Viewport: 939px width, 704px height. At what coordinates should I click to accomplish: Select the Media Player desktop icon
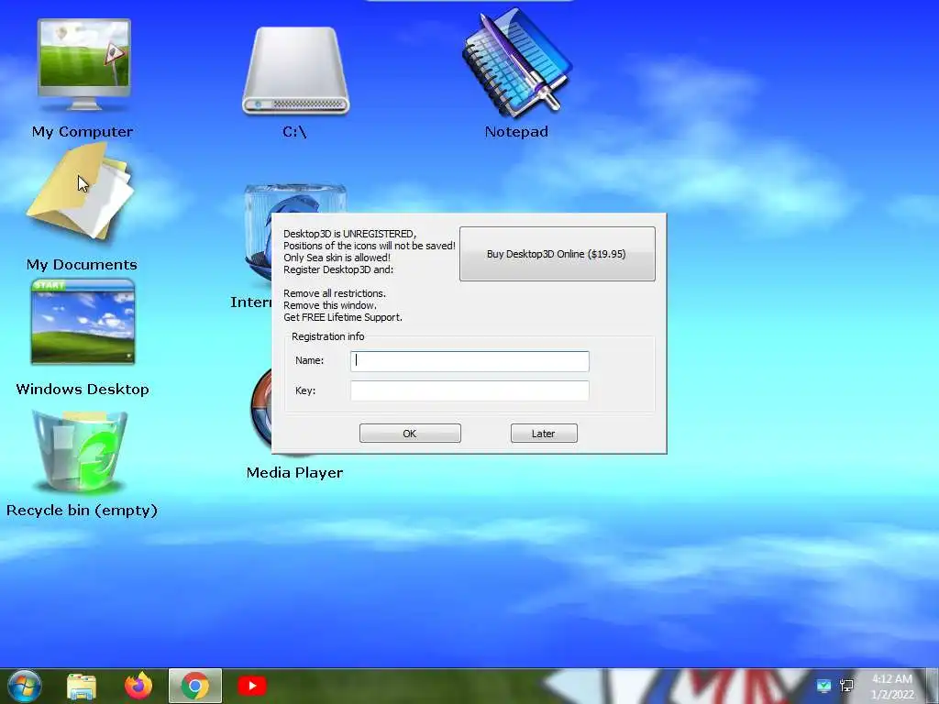[261, 411]
